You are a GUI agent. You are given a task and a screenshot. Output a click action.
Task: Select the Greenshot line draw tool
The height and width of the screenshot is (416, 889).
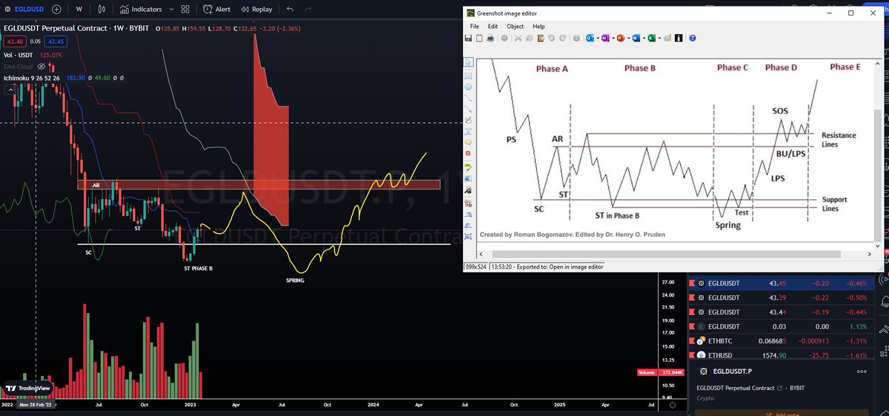tap(468, 98)
